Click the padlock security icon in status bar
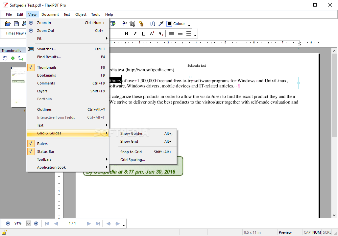The width and height of the screenshot is (338, 236). [x=4, y=233]
